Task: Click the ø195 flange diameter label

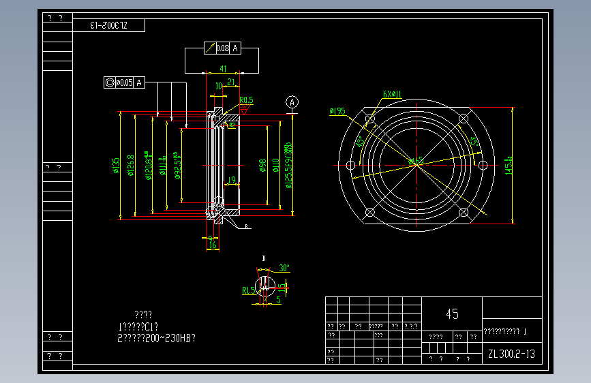Action: tap(337, 111)
